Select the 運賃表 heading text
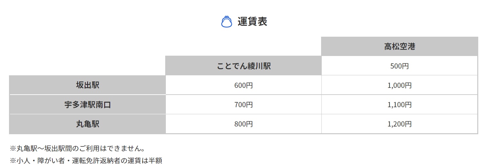This screenshot has height=168, width=503. 252,21
